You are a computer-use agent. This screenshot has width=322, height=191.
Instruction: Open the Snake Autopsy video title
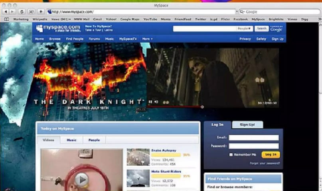pos(164,150)
